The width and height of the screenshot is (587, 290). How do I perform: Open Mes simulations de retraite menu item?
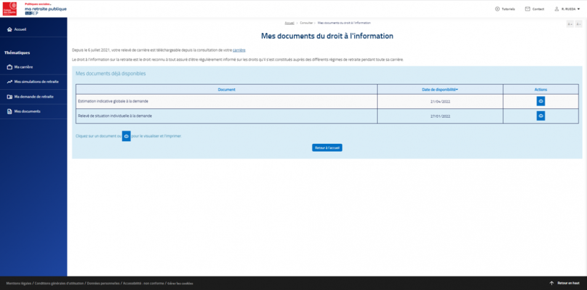pyautogui.click(x=36, y=82)
